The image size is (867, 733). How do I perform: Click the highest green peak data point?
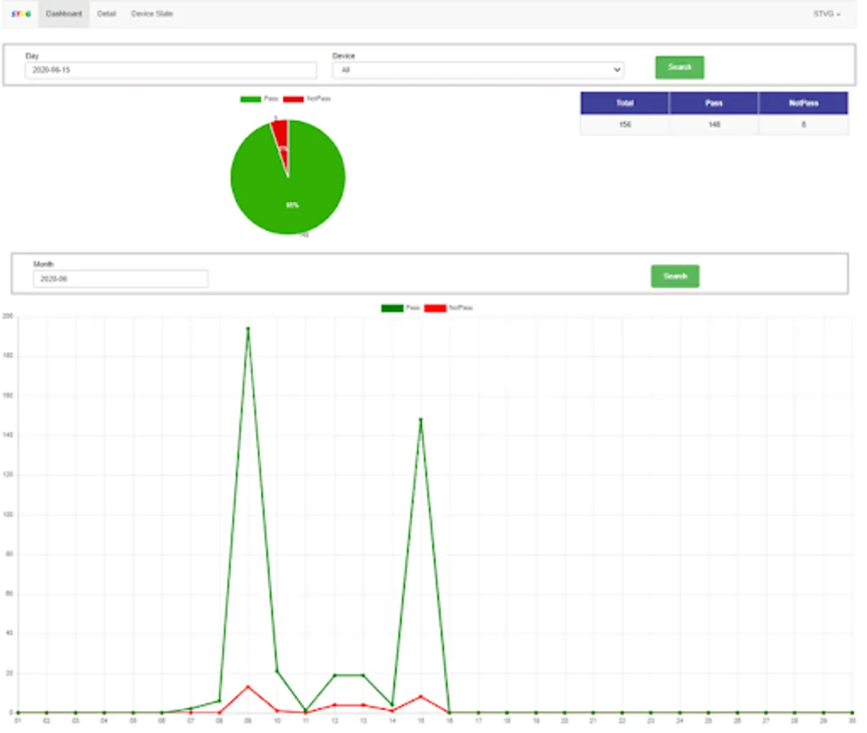[248, 328]
